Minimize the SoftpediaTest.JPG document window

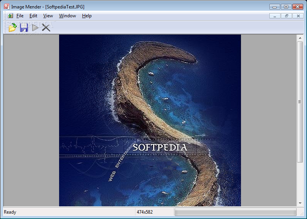pos(275,16)
